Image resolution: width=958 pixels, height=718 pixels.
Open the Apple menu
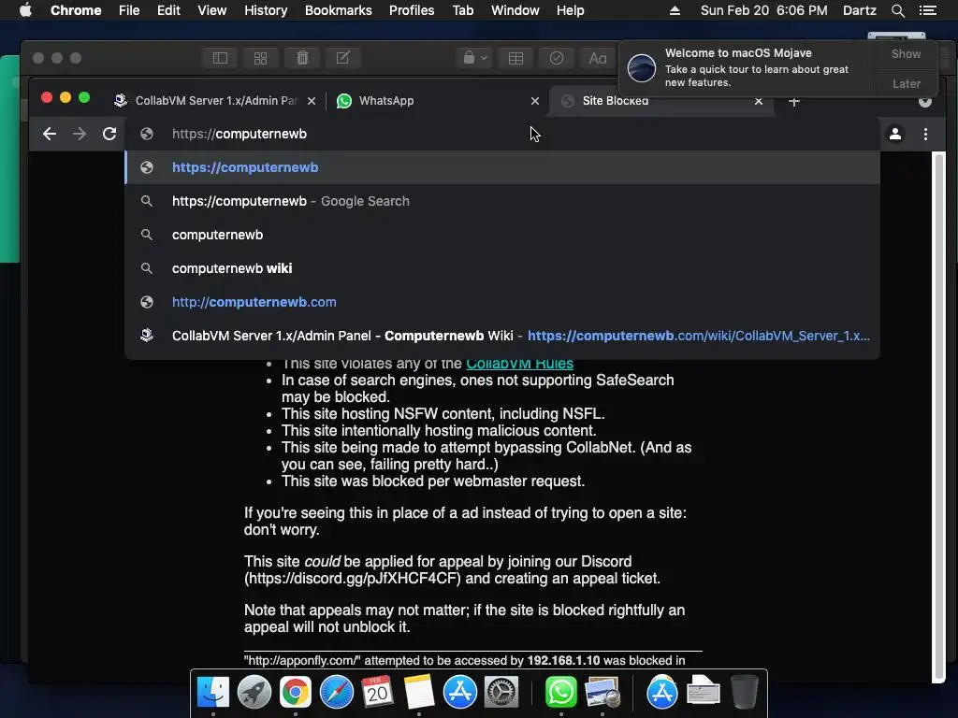[x=25, y=10]
